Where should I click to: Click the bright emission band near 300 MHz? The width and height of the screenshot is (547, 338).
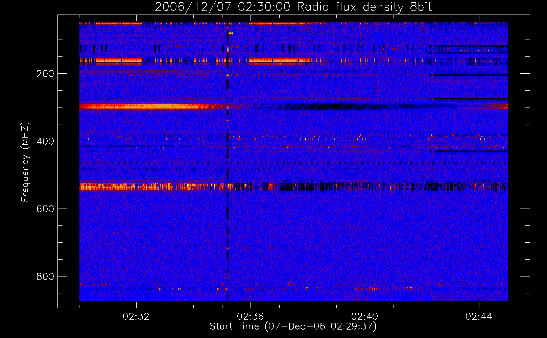149,106
